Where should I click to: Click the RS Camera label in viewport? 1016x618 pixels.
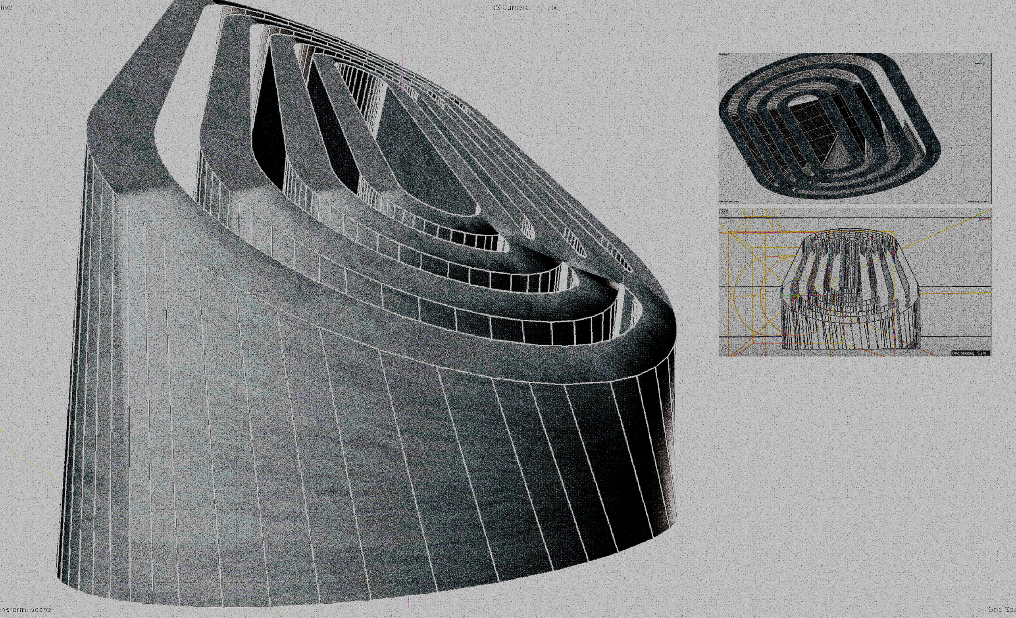click(510, 8)
